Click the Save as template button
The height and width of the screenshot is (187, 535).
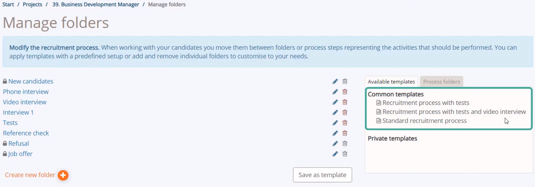tap(322, 175)
